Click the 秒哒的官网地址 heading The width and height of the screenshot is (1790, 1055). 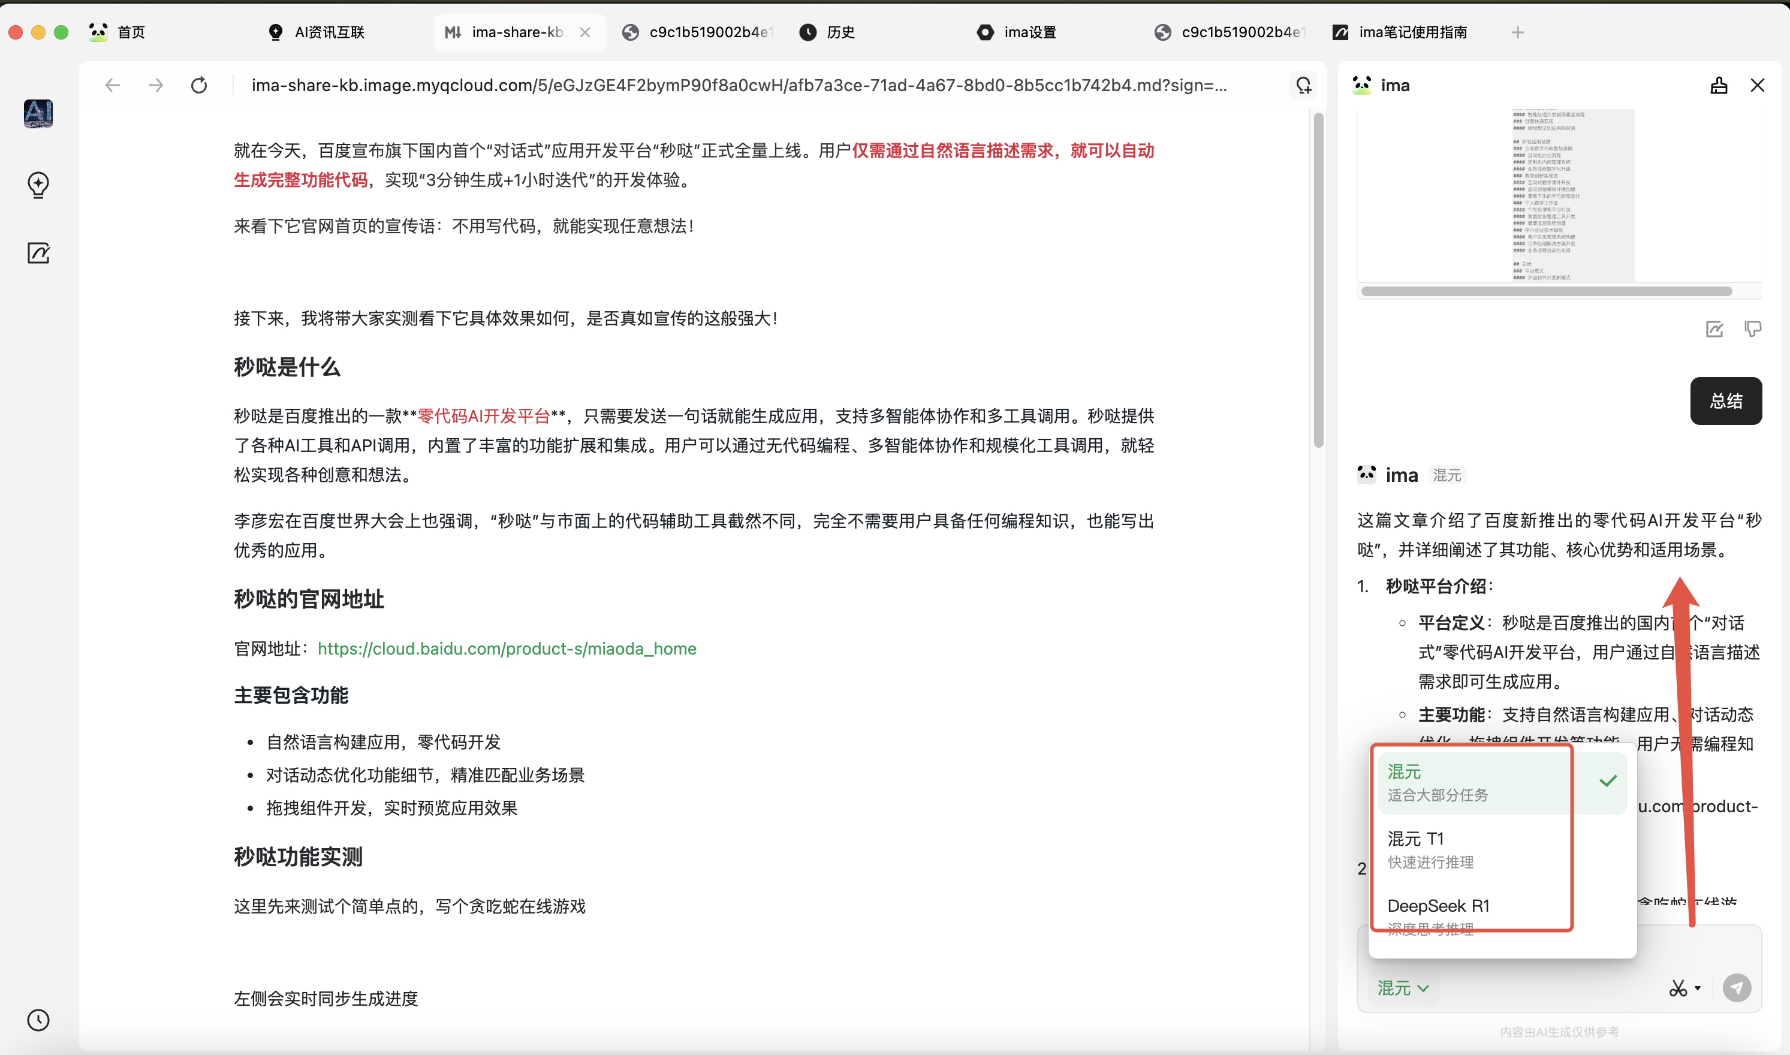309,599
